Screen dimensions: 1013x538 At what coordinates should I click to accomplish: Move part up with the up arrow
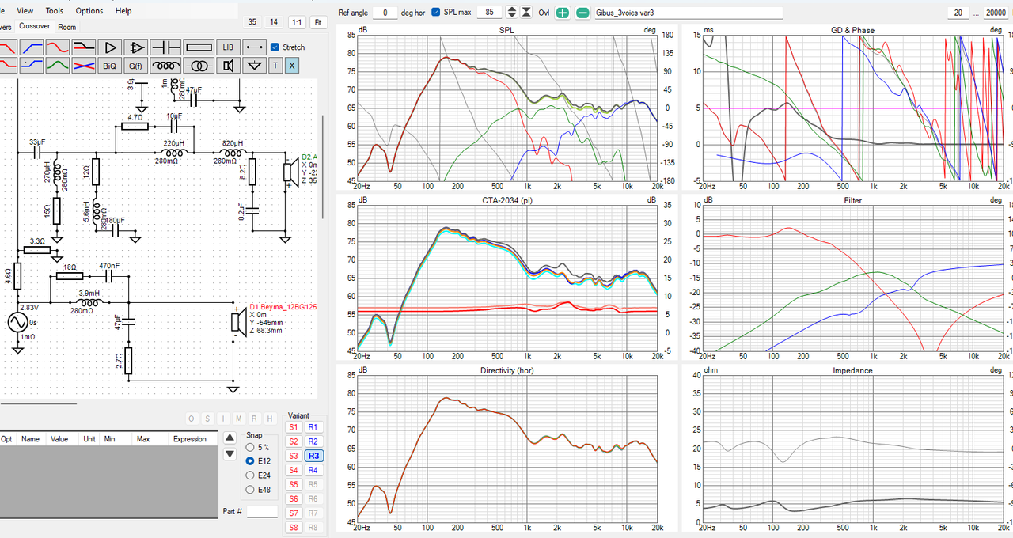coord(230,437)
